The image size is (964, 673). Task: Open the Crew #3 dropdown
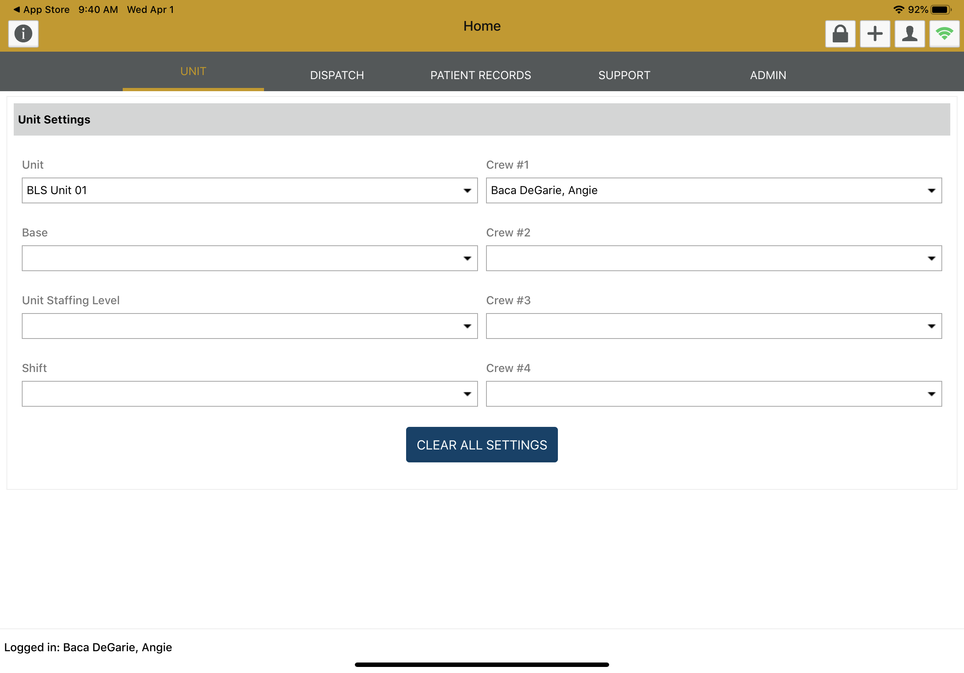pos(713,326)
